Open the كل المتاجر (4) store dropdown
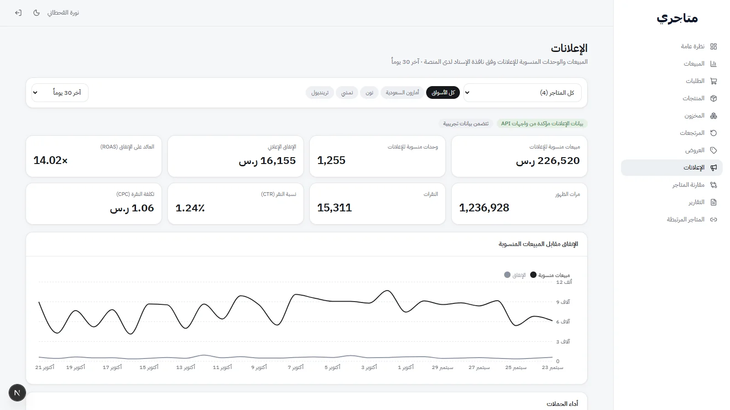 [522, 92]
